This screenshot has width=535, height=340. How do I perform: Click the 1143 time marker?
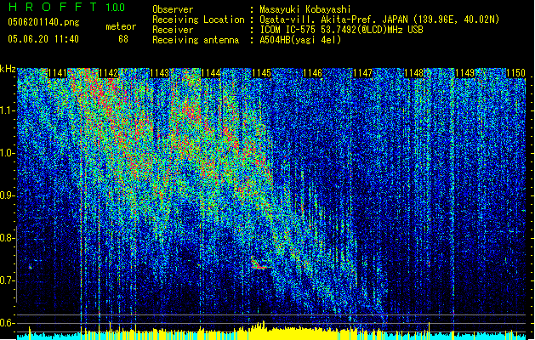pyautogui.click(x=159, y=73)
